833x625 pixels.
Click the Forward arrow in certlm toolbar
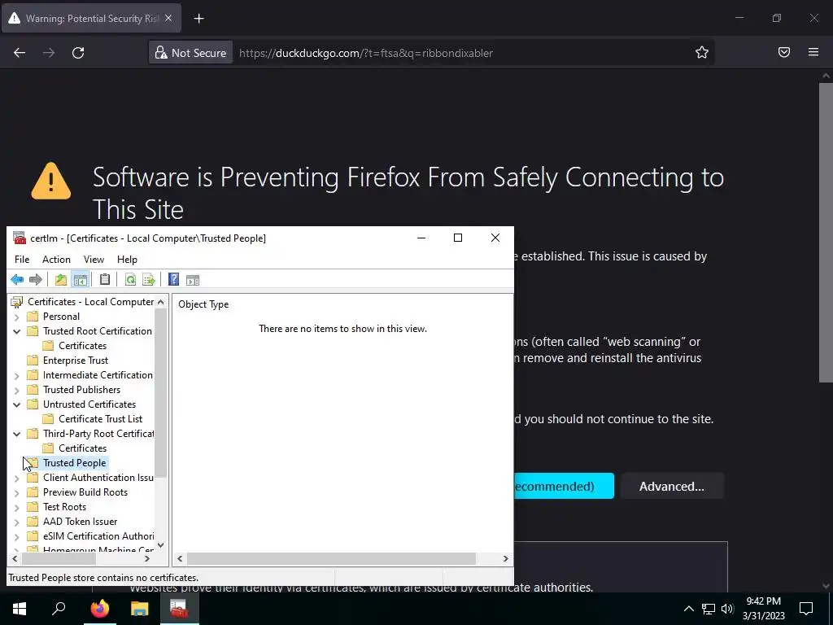pos(36,280)
